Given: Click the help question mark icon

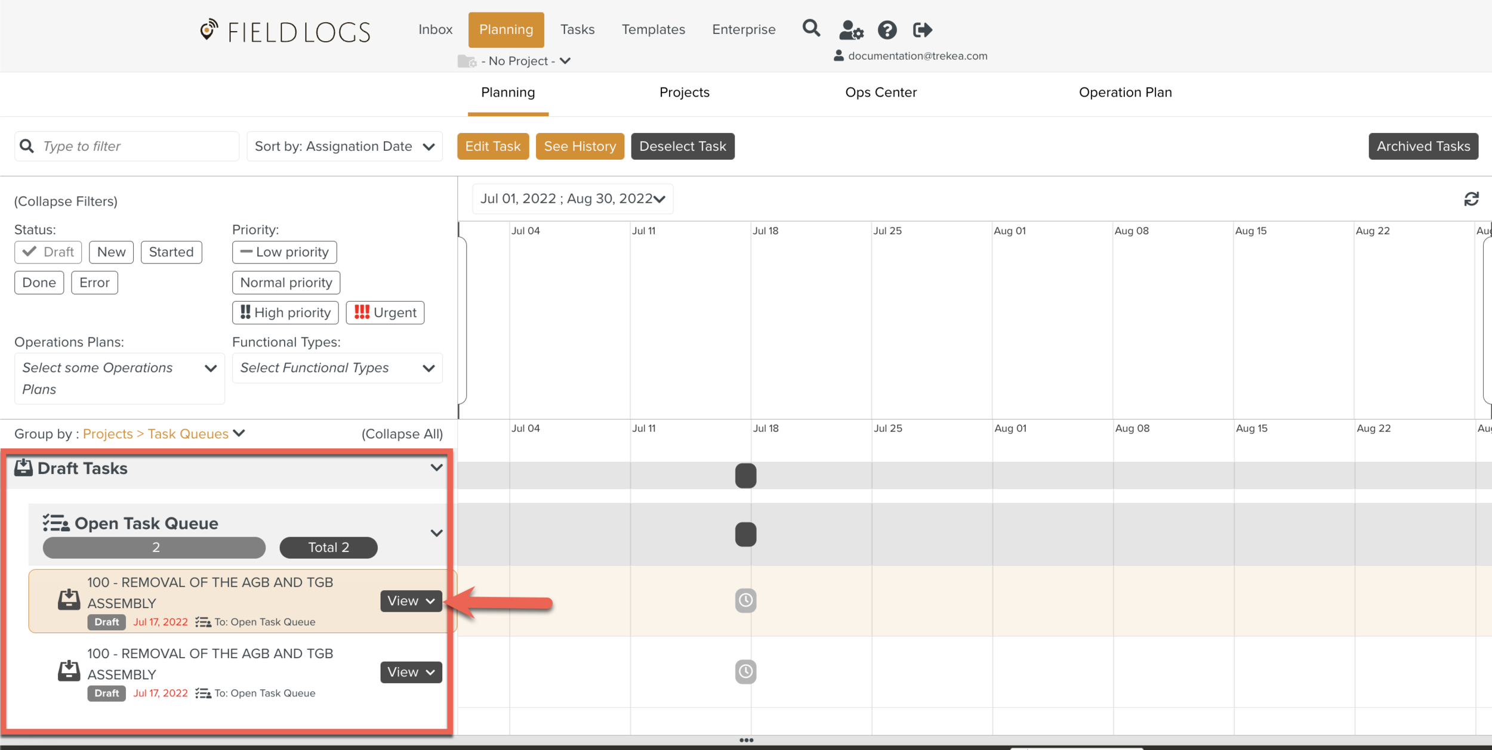Looking at the screenshot, I should (887, 30).
